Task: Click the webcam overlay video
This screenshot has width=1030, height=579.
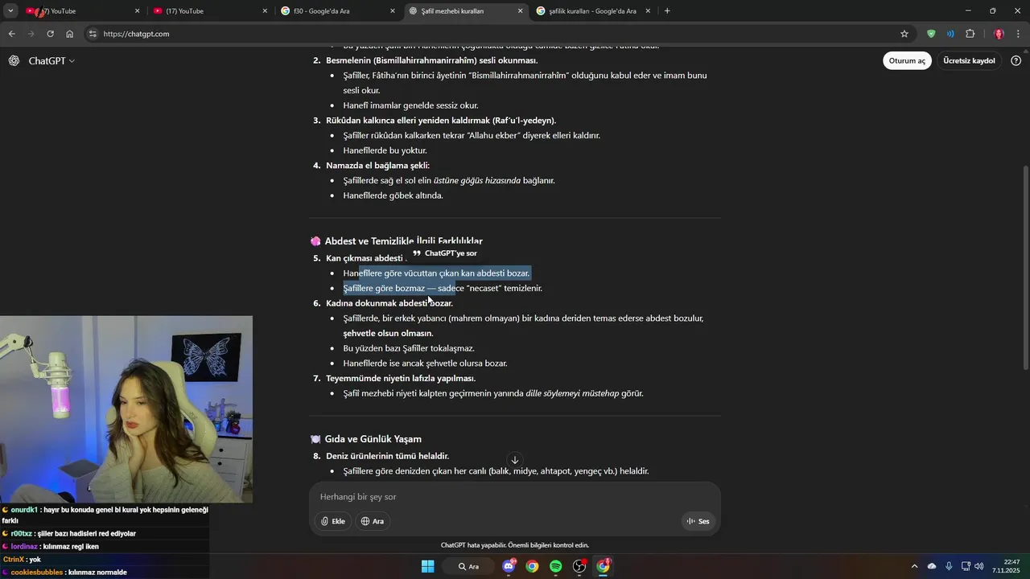Action: point(126,409)
